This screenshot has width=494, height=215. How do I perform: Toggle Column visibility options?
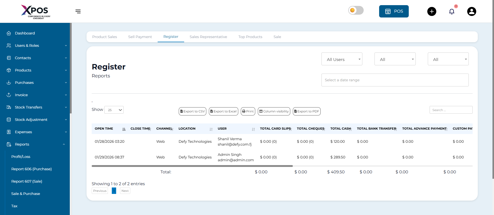click(x=274, y=111)
